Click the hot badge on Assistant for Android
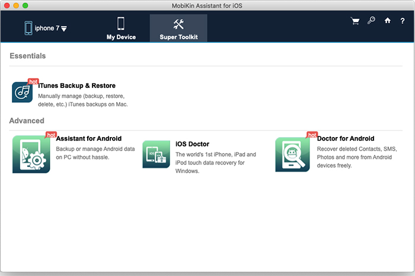The image size is (415, 276). (x=51, y=135)
